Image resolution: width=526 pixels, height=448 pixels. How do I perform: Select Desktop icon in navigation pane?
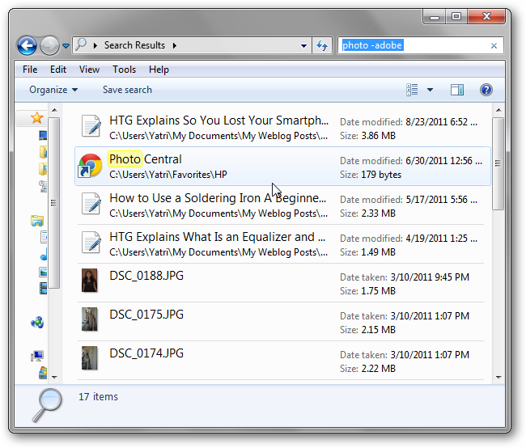[43, 136]
